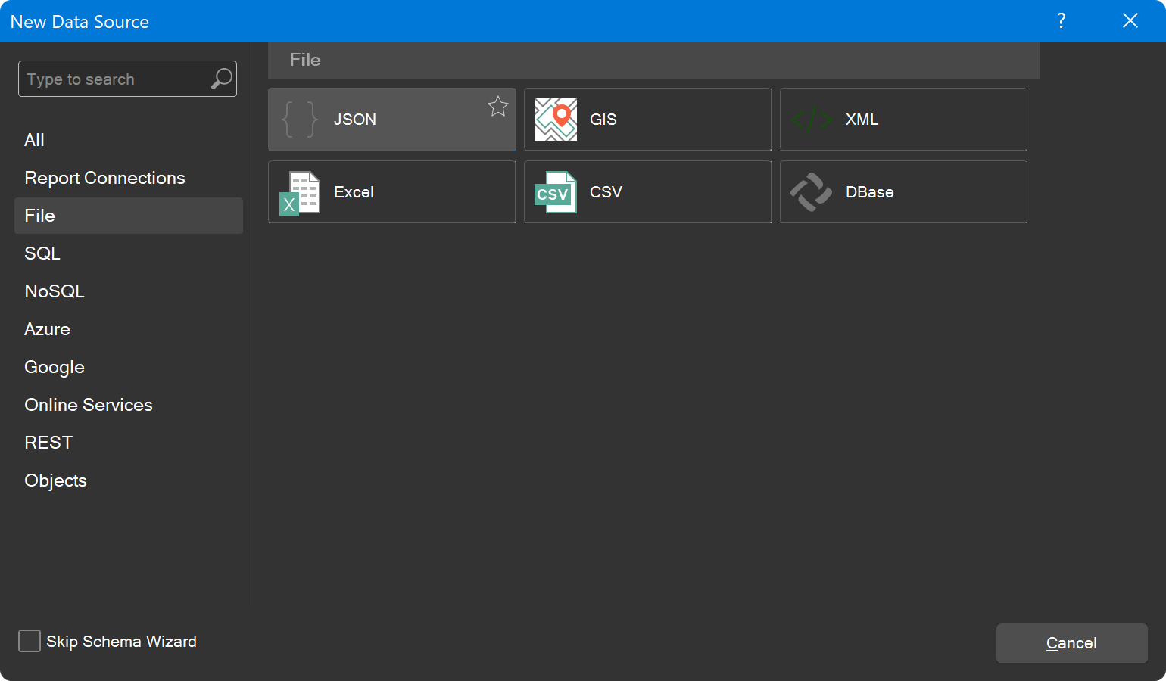Open help with the question mark
Image resolution: width=1166 pixels, height=681 pixels.
(x=1062, y=20)
